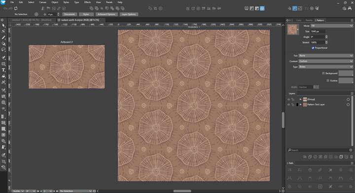The width and height of the screenshot is (355, 193).
Task: Open the Tile dropdown set to None
Action: pyautogui.click(x=326, y=55)
